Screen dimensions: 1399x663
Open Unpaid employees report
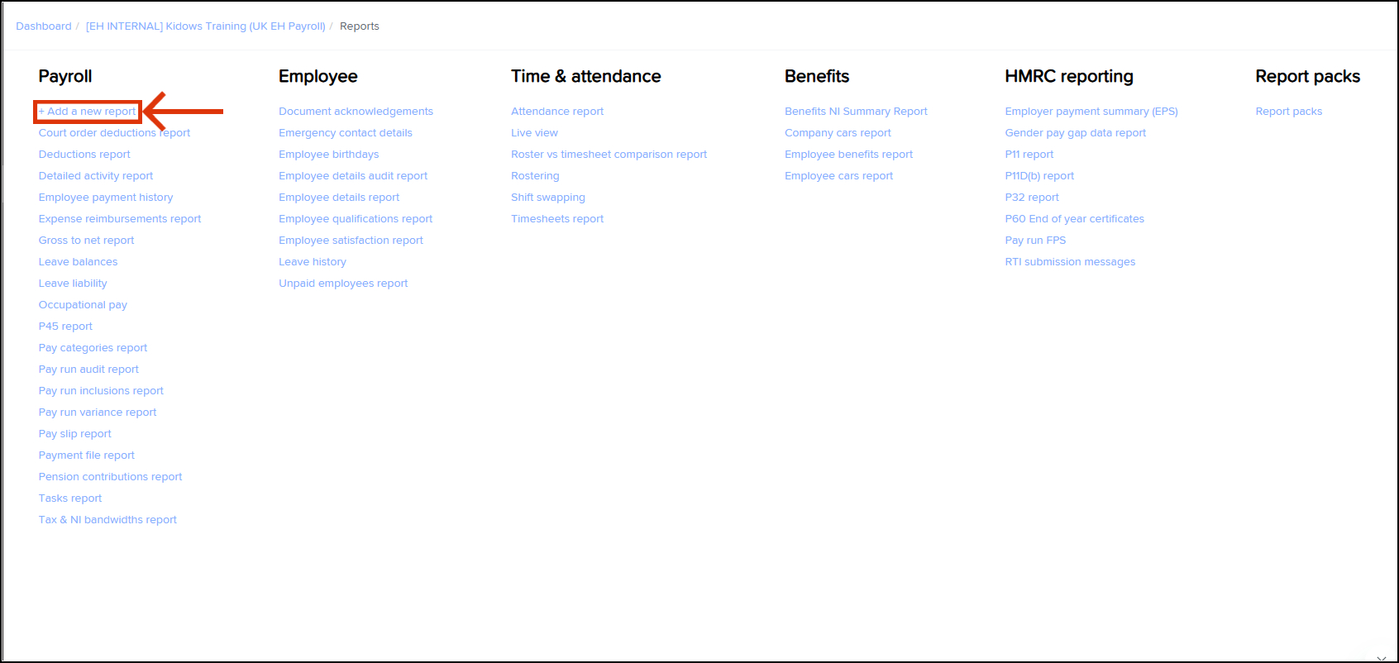343,284
